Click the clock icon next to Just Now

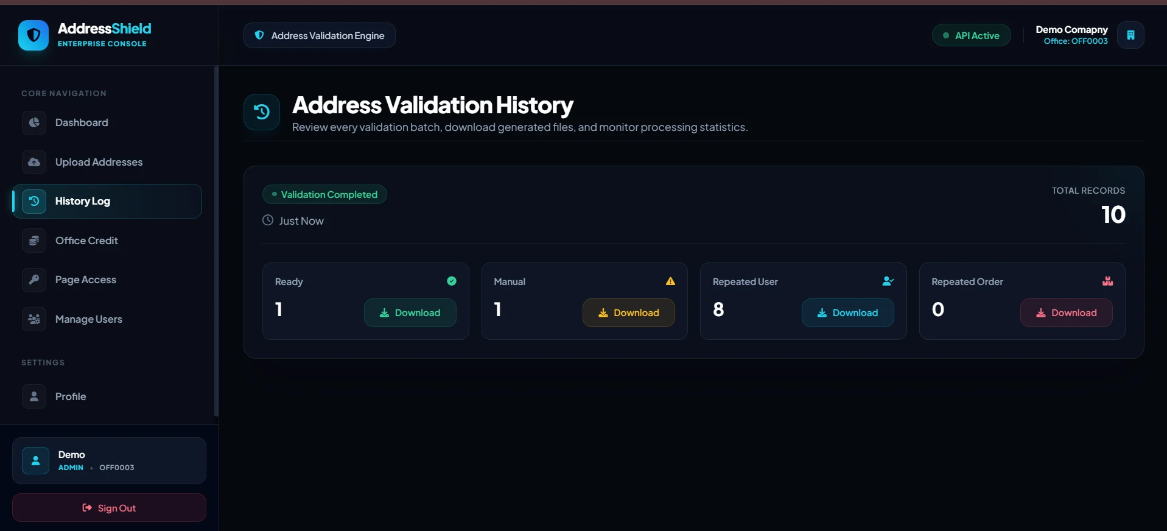268,220
